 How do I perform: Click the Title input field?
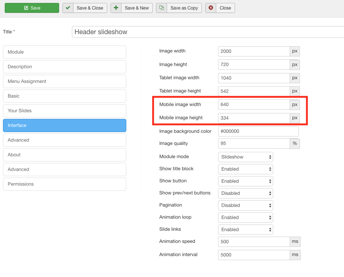208,32
